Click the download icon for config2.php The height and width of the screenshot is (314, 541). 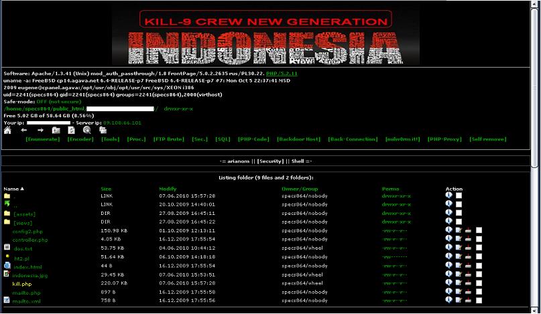pyautogui.click(x=468, y=230)
